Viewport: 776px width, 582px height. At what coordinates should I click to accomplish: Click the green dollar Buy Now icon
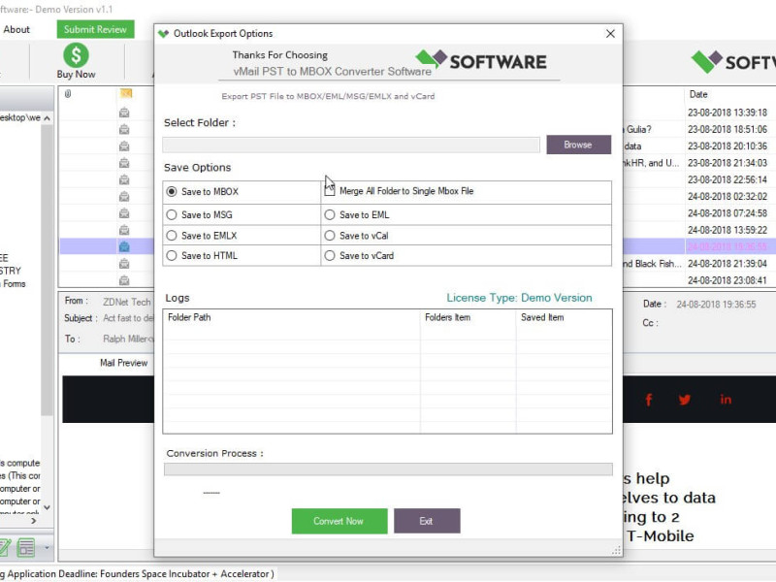[x=76, y=55]
